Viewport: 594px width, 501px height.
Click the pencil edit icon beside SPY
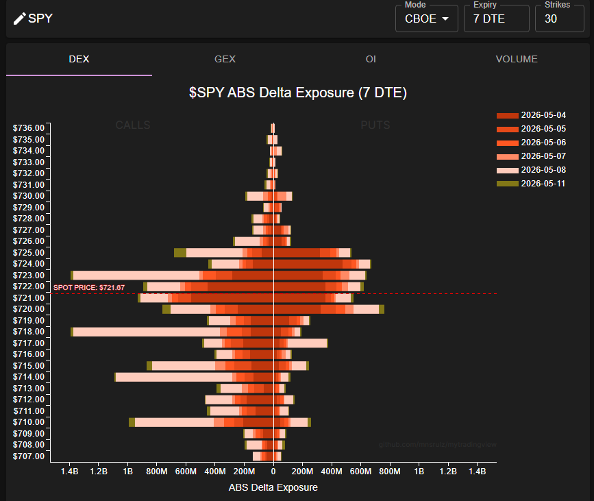point(19,19)
